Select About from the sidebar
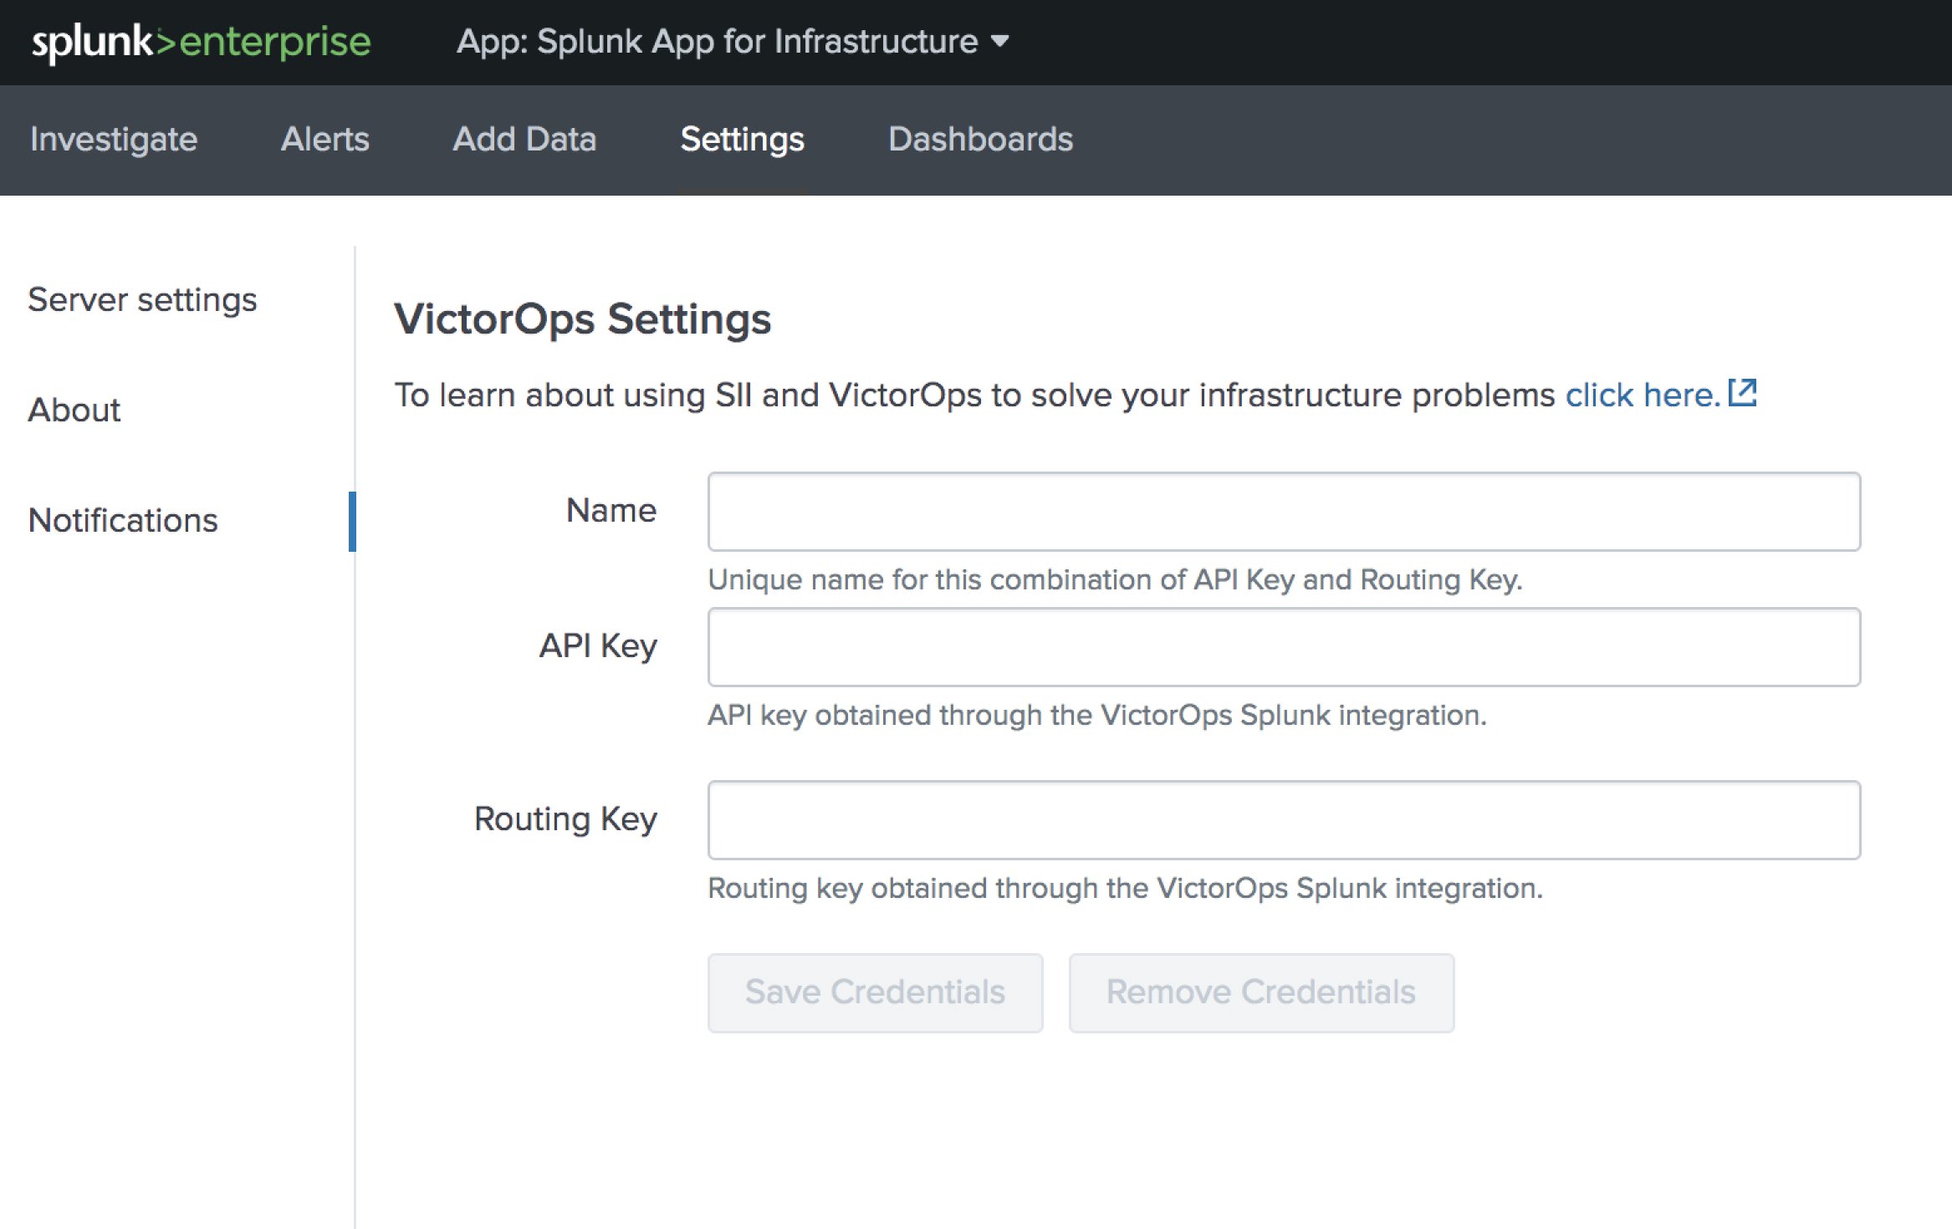Screen dimensions: 1952x1229 (74, 409)
